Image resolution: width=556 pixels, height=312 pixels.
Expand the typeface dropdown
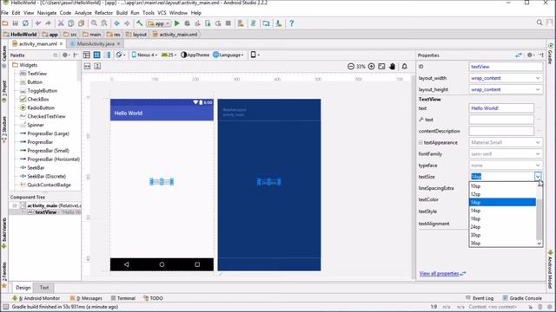coord(538,166)
